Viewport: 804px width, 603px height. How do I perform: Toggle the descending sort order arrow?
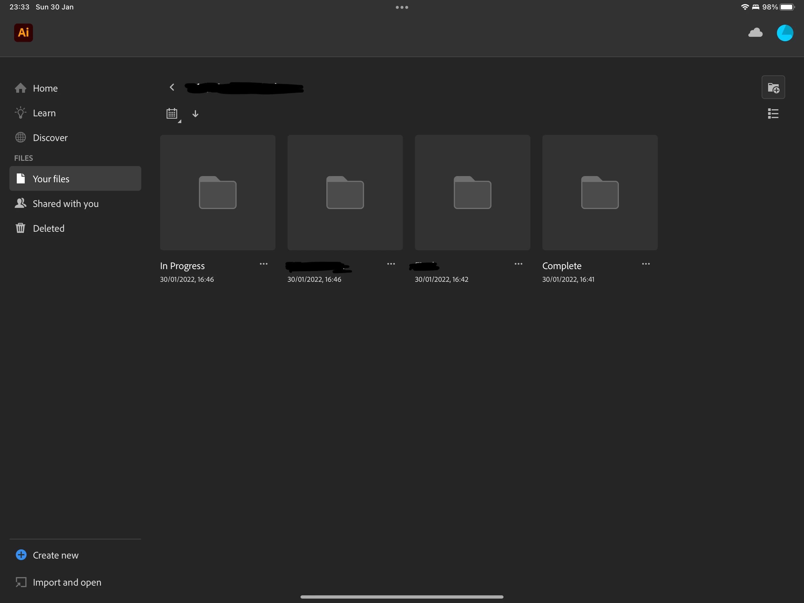pyautogui.click(x=195, y=114)
